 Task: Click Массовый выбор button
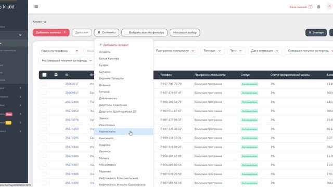click(185, 32)
